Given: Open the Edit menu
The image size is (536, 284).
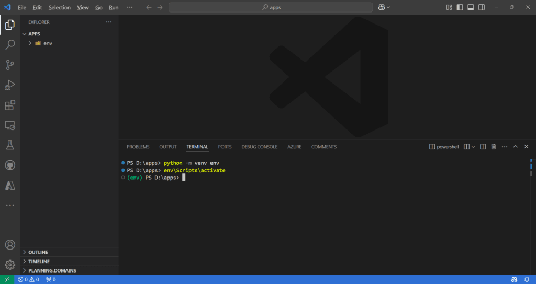Looking at the screenshot, I should click(x=37, y=7).
